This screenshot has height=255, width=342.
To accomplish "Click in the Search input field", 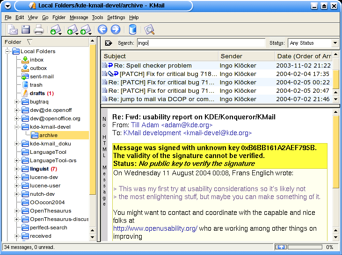I will point(200,43).
